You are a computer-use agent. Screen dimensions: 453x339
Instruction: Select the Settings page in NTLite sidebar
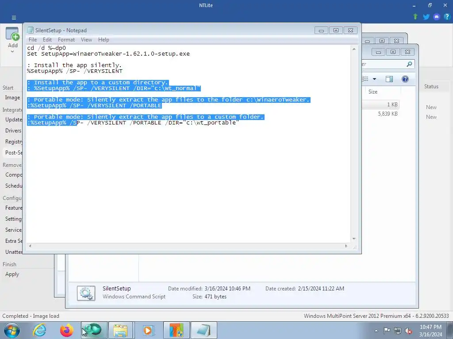pyautogui.click(x=12, y=219)
